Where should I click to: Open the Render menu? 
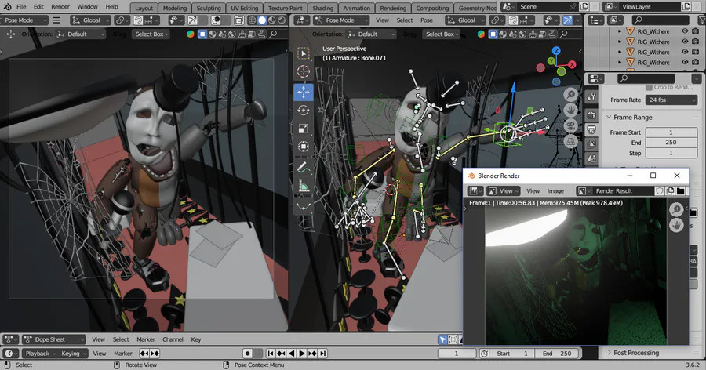[x=60, y=7]
